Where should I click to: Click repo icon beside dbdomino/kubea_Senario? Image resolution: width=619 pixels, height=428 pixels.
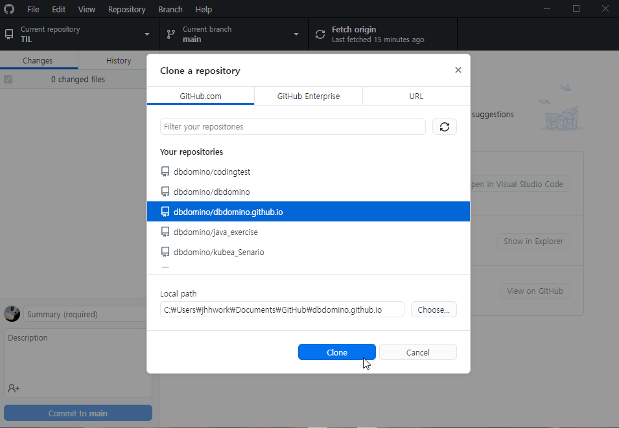click(x=165, y=252)
